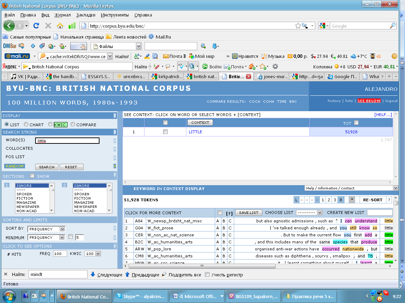Select the CHART display radio button
405x303 pixels.
click(x=26, y=124)
